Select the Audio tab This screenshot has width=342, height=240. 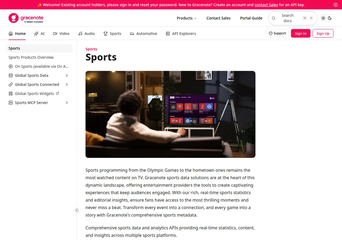pos(86,34)
